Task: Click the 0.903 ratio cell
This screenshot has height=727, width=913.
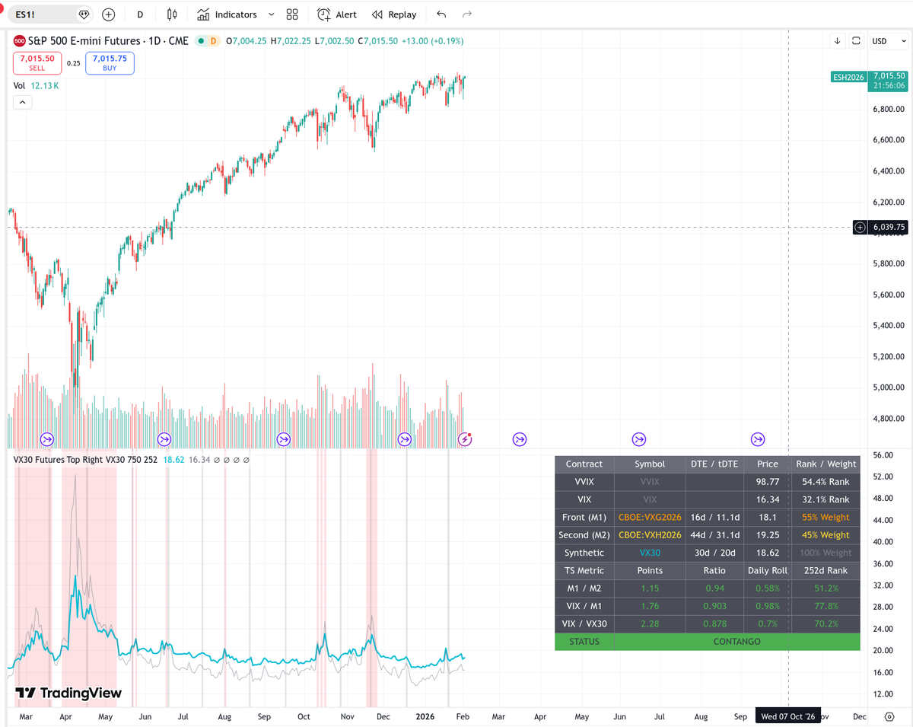Action: (714, 606)
